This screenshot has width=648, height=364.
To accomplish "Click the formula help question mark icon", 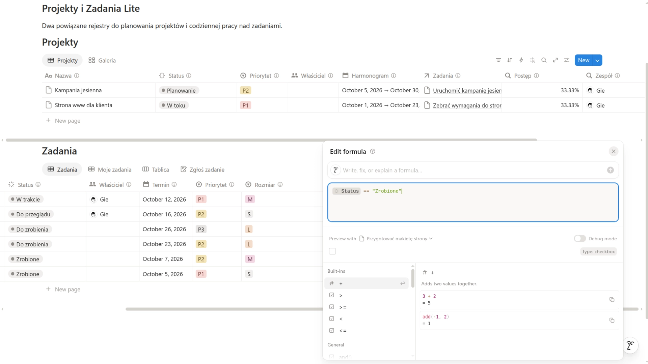I will tap(373, 151).
